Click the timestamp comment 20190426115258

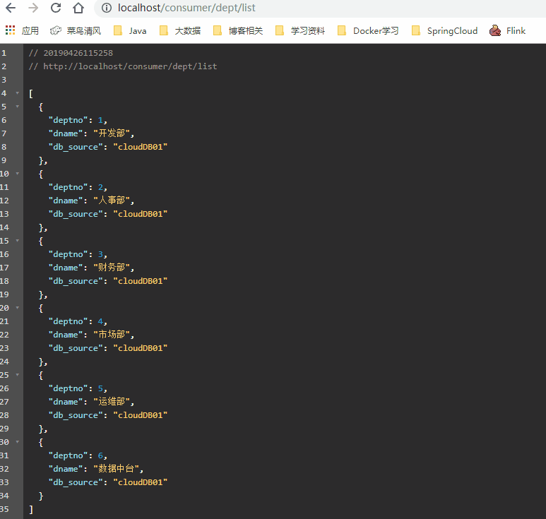(x=78, y=53)
